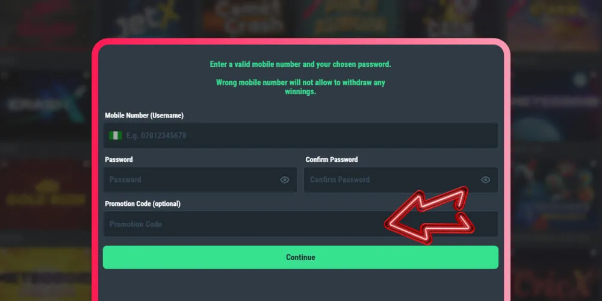
Task: Click the "Password" label above the field
Action: pyautogui.click(x=119, y=160)
